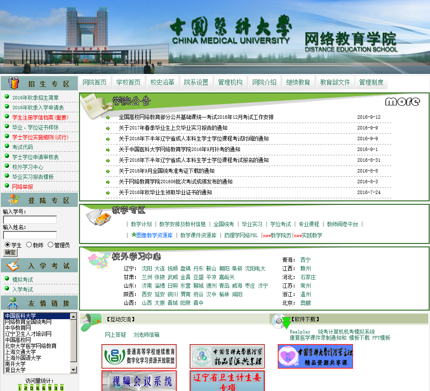This screenshot has width=430, height=391.
Task: Click the China map icon beside 校外学习中心
Action: pyautogui.click(x=99, y=261)
